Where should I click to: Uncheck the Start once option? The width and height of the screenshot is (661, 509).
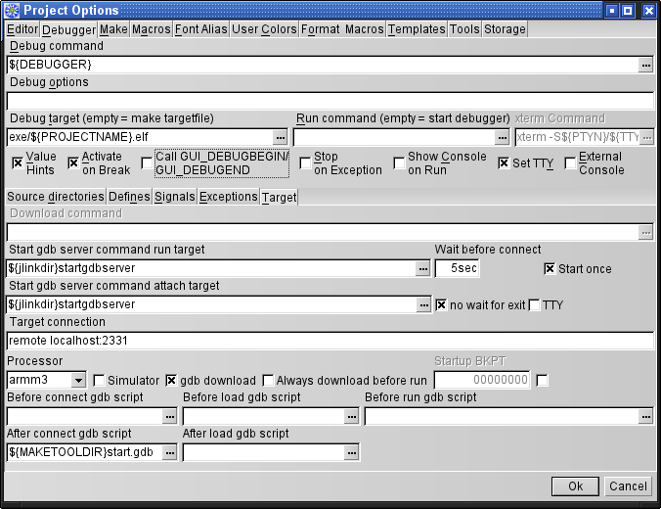[x=550, y=268]
